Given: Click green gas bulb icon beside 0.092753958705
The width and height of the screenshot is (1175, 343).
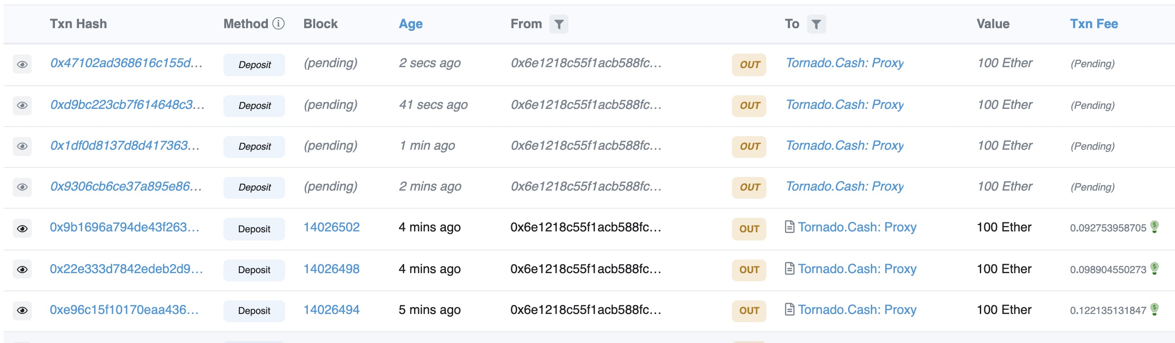Looking at the screenshot, I should pyautogui.click(x=1155, y=227).
